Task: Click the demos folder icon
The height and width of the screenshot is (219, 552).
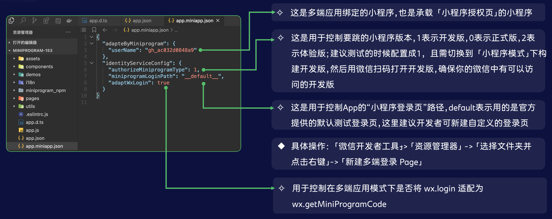Action: coord(21,74)
